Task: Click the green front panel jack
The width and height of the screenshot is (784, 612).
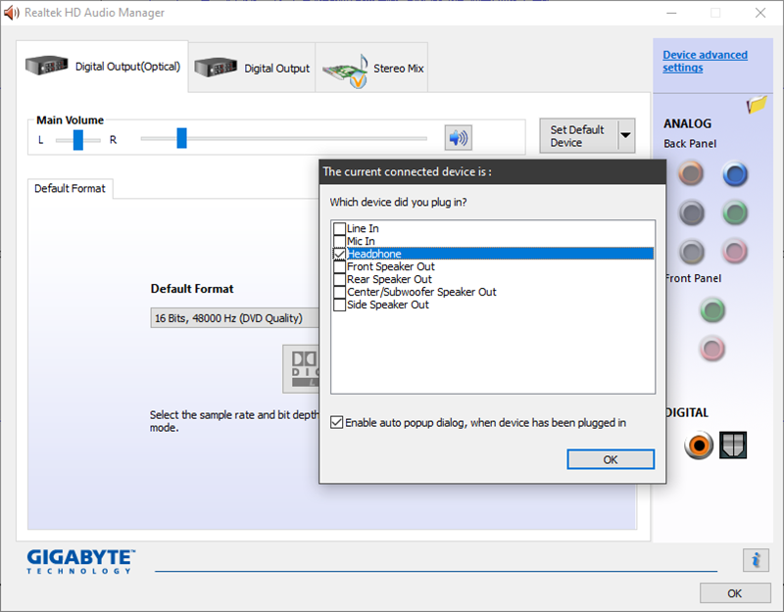Action: tap(712, 311)
